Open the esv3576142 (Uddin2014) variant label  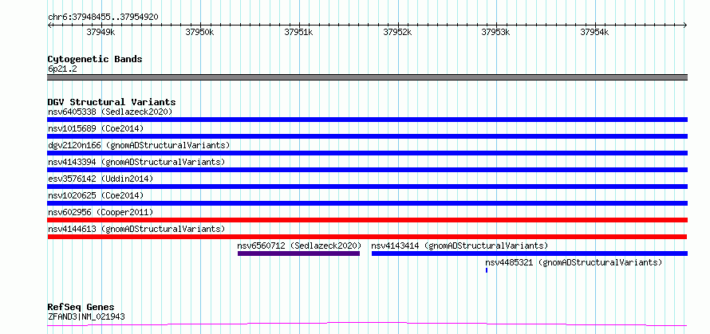(x=101, y=179)
